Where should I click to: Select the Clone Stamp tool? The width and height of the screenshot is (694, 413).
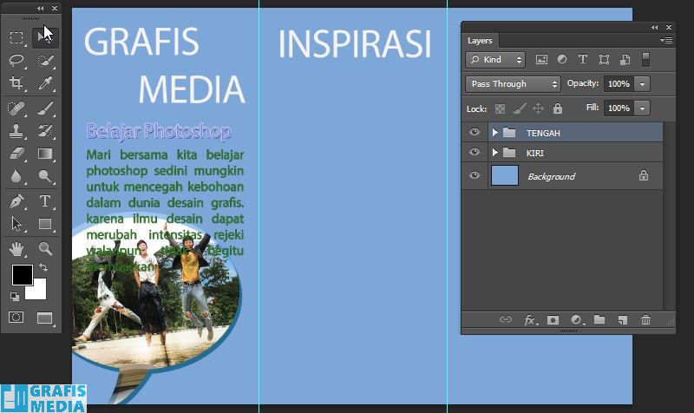click(x=16, y=131)
